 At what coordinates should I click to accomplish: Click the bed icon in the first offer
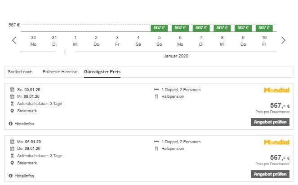(156, 90)
